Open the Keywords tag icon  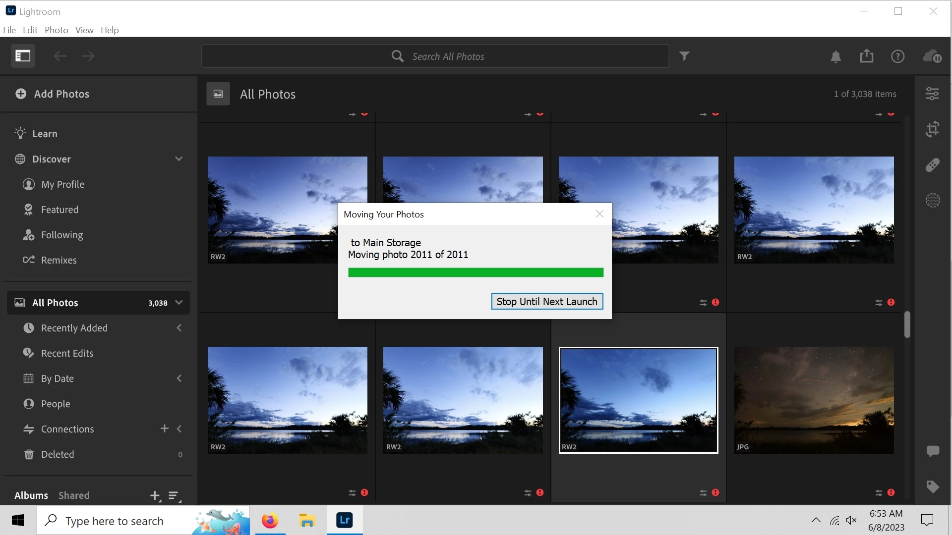pyautogui.click(x=933, y=486)
